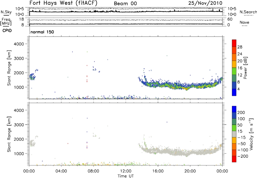Click the red top segment of Power colorbar
This screenshot has width=257, height=178.
[234, 43]
